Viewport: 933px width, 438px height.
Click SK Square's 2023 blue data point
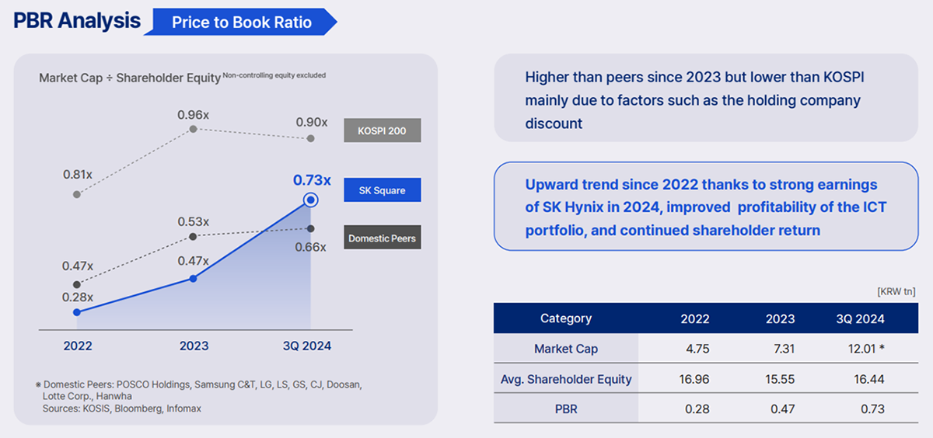pyautogui.click(x=193, y=278)
